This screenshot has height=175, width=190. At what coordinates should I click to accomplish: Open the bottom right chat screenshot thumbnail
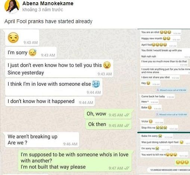(164, 154)
